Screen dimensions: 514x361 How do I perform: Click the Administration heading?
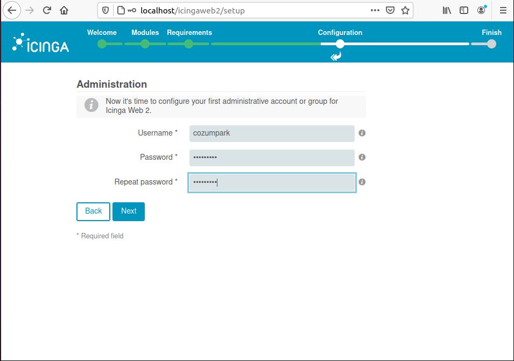(112, 84)
